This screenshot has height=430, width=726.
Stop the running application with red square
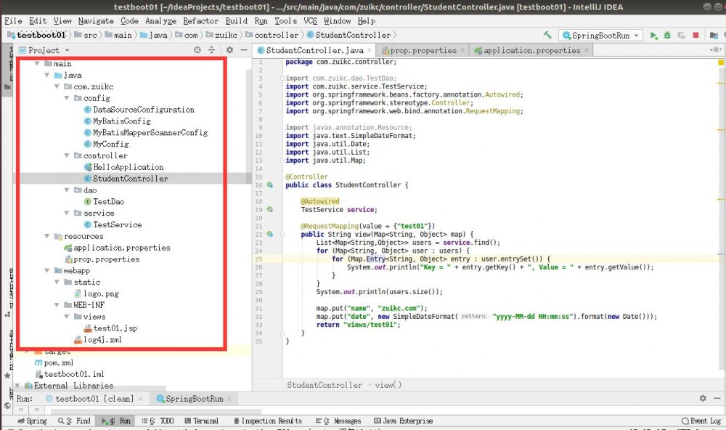pos(696,35)
